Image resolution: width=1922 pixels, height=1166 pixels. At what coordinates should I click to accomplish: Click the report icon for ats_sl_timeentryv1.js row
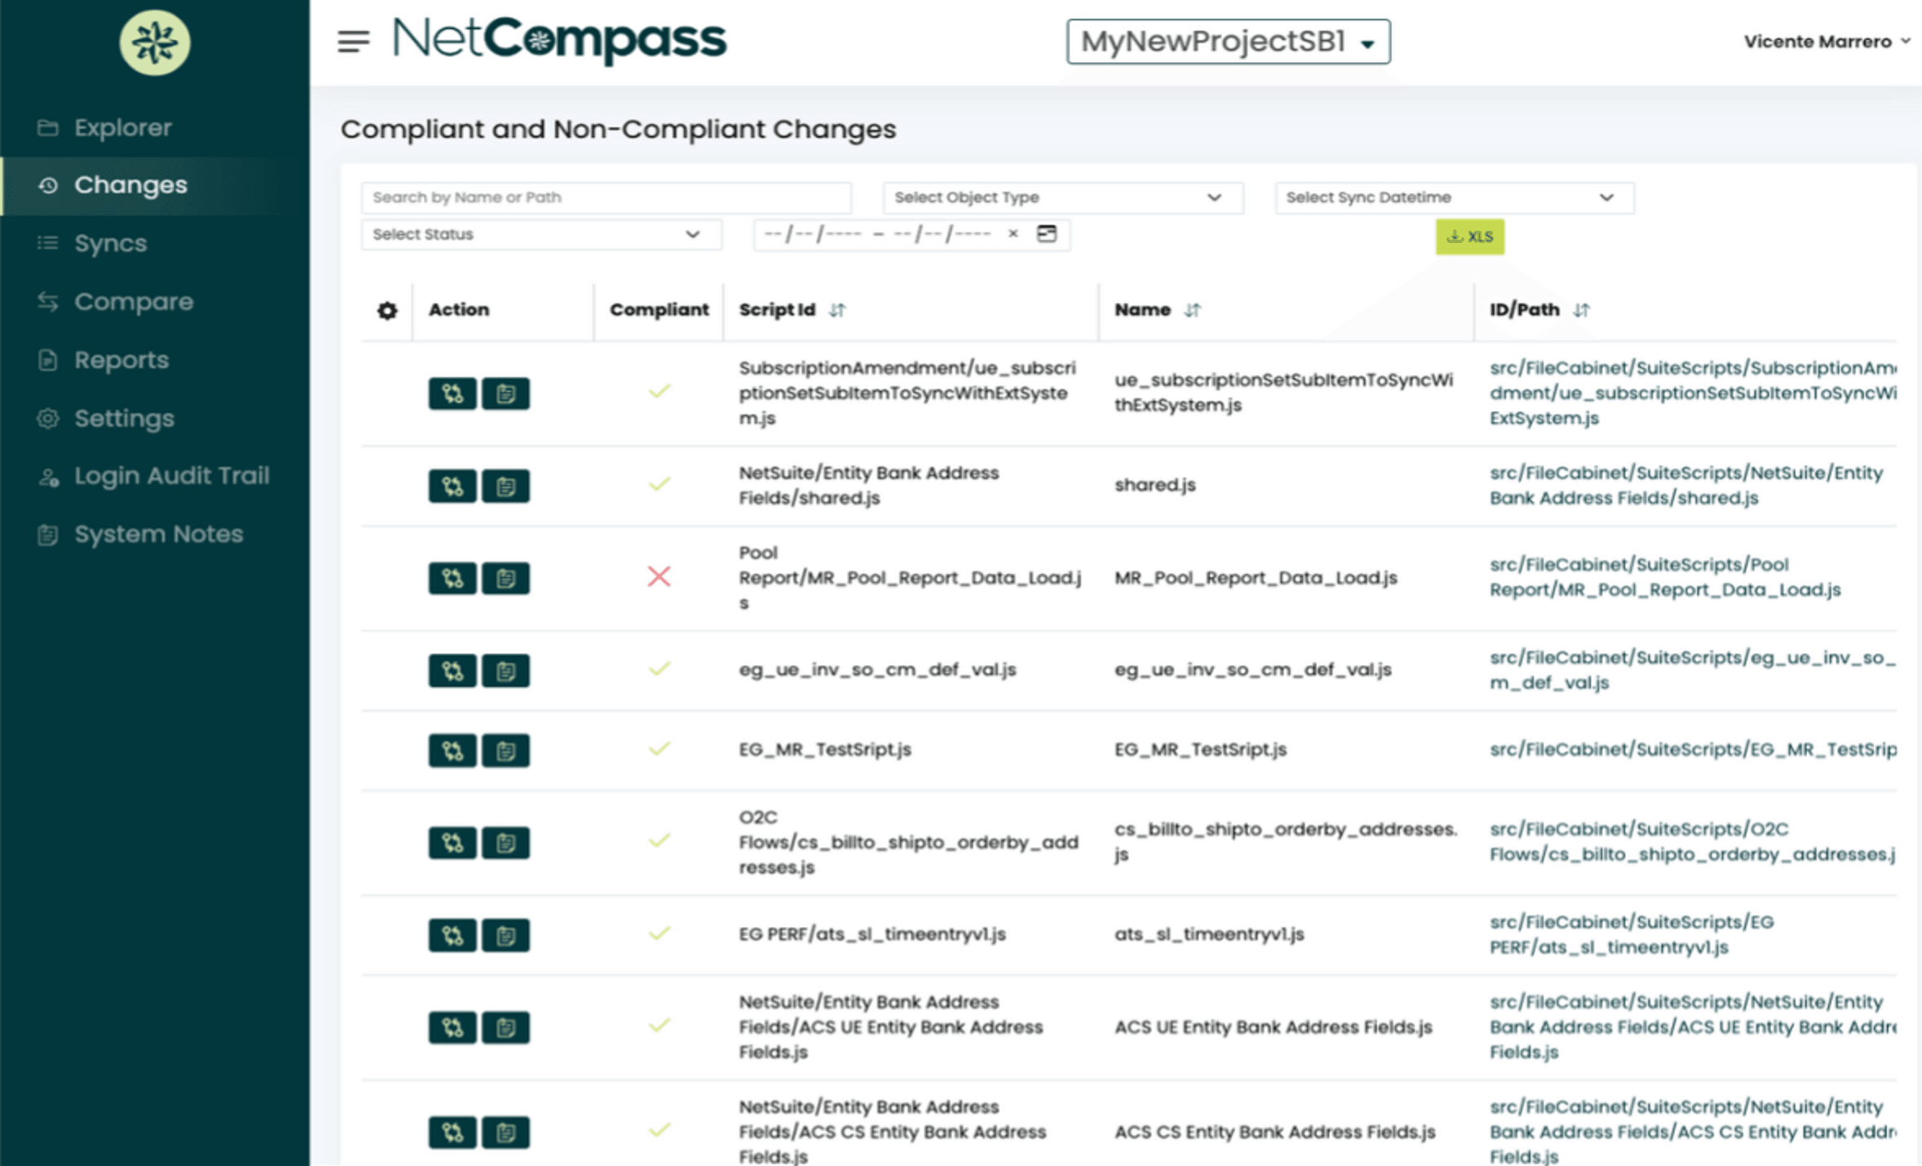point(506,935)
